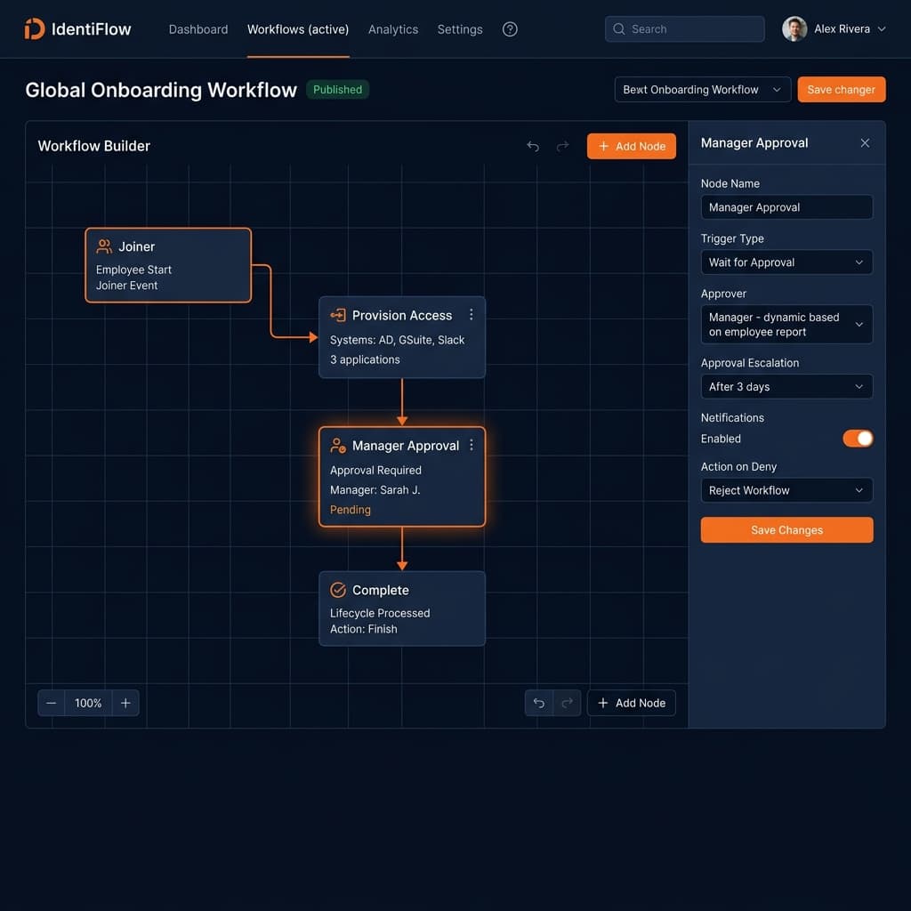Viewport: 911px width, 911px height.
Task: Click the IdentiFlow logo icon
Action: pos(34,28)
